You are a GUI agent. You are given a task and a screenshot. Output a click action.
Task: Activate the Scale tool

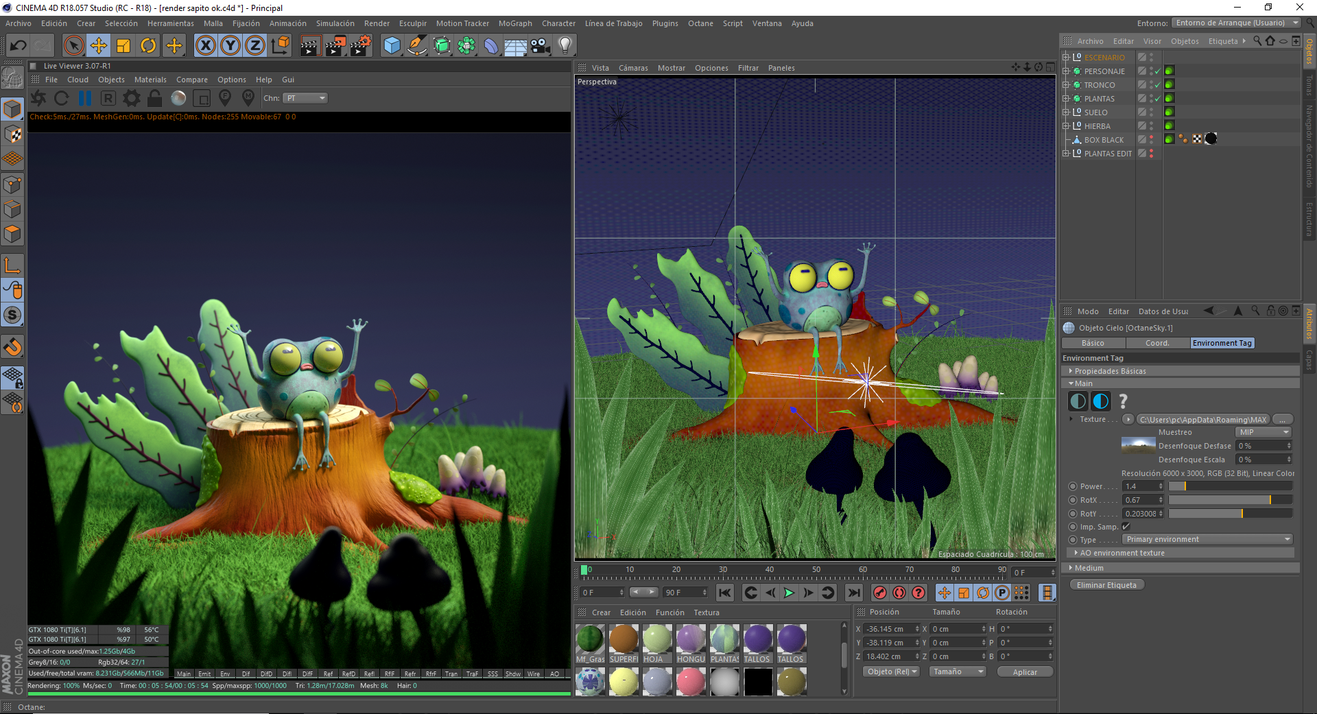click(123, 46)
